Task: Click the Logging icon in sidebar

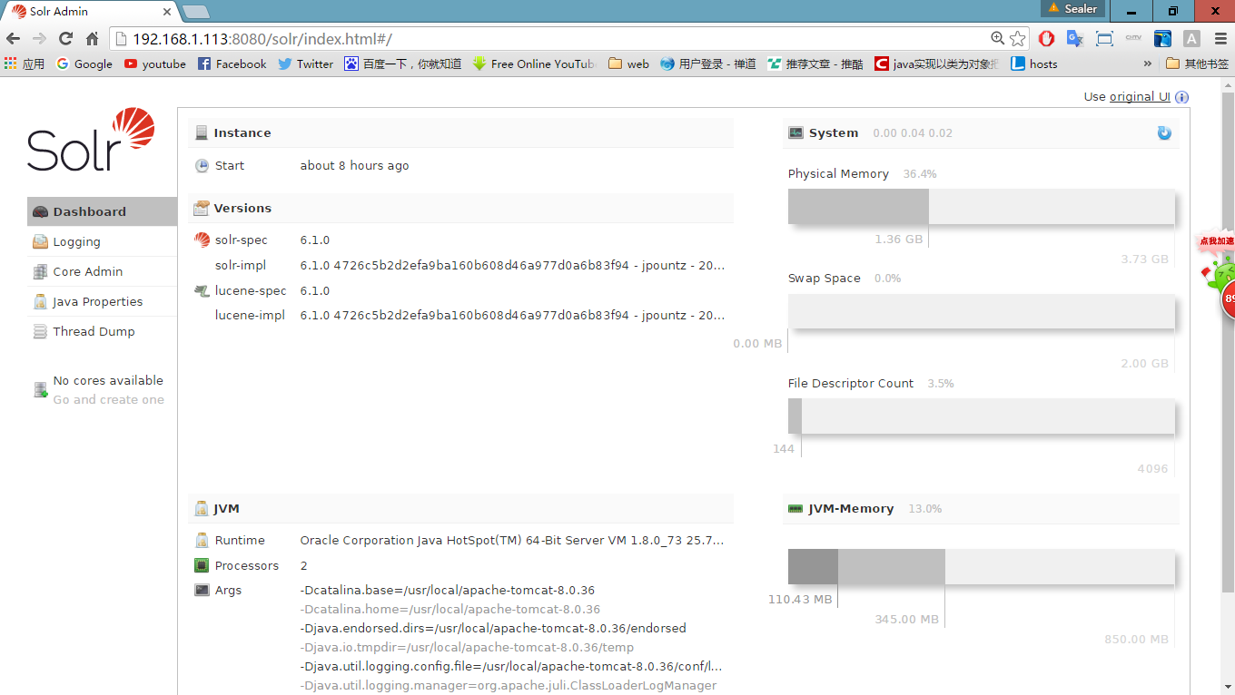Action: tap(40, 242)
